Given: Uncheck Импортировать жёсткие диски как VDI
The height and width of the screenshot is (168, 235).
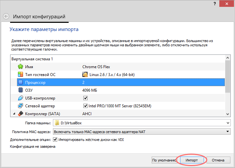Looking at the screenshot, I should (x=55, y=140).
